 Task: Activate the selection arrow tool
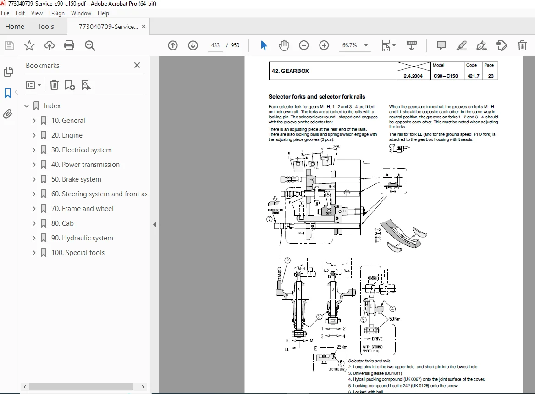264,45
